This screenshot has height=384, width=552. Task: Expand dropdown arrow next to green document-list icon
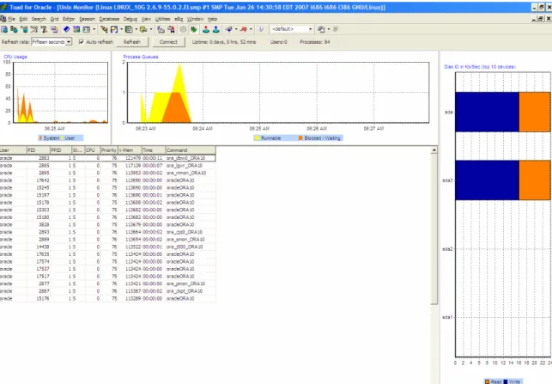pyautogui.click(x=136, y=29)
